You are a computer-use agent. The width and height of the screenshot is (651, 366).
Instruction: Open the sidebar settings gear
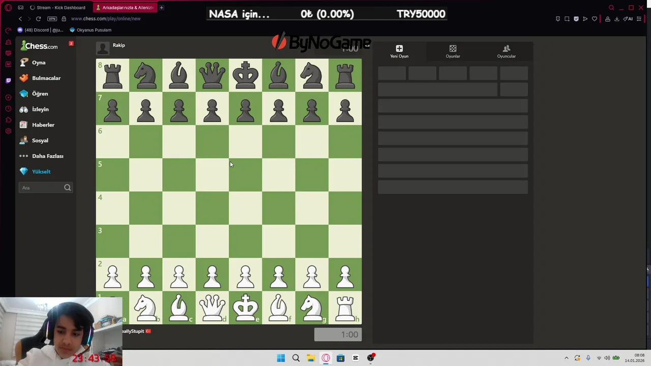[8, 131]
